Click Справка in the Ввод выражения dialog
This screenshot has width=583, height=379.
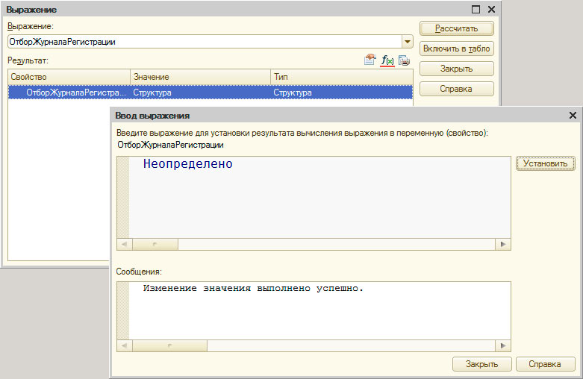545,364
